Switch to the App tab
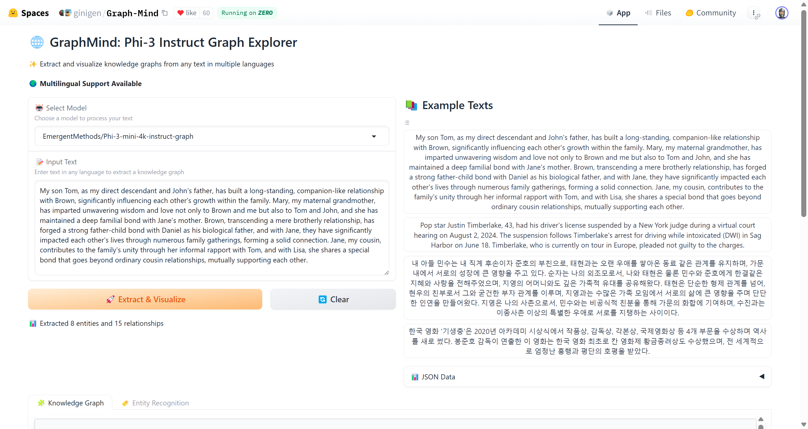This screenshot has width=808, height=429. pyautogui.click(x=618, y=13)
